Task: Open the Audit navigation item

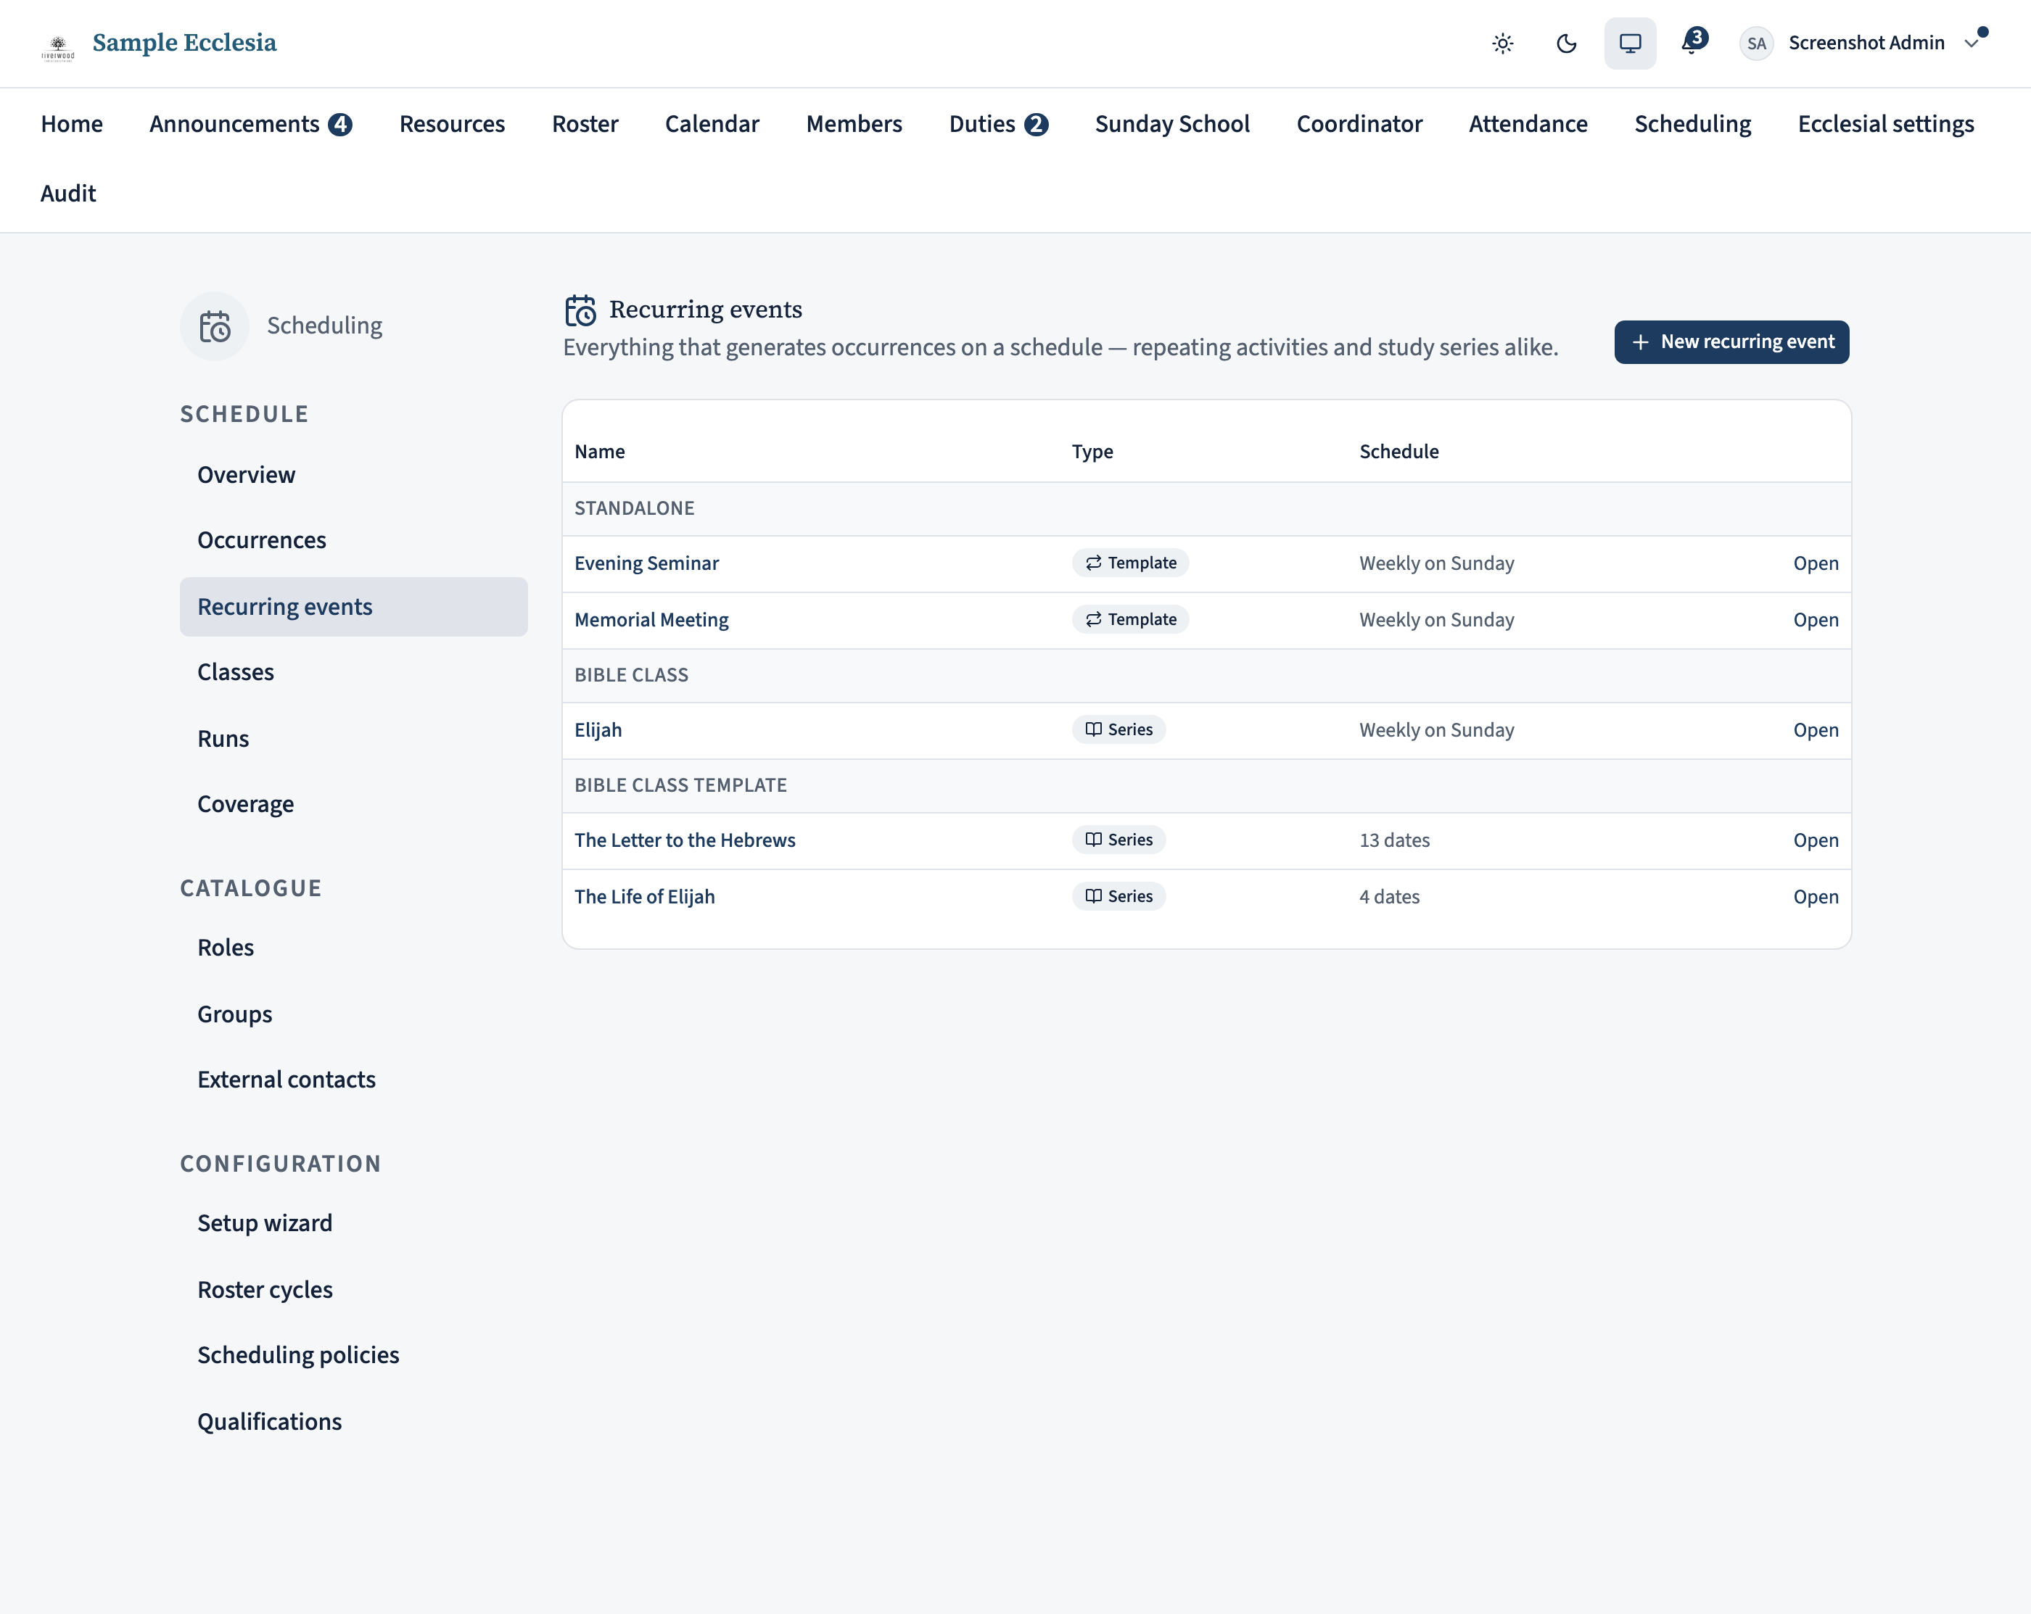Action: click(68, 194)
